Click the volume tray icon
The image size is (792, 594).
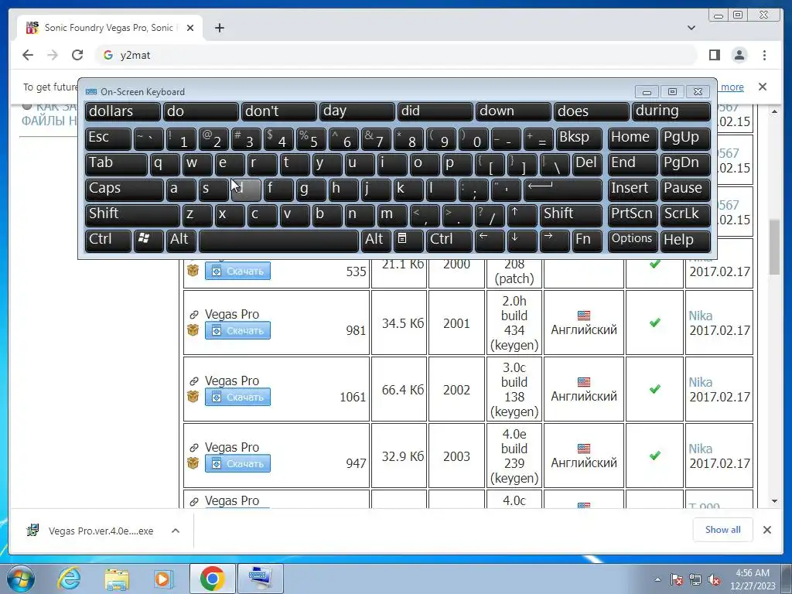(x=714, y=579)
